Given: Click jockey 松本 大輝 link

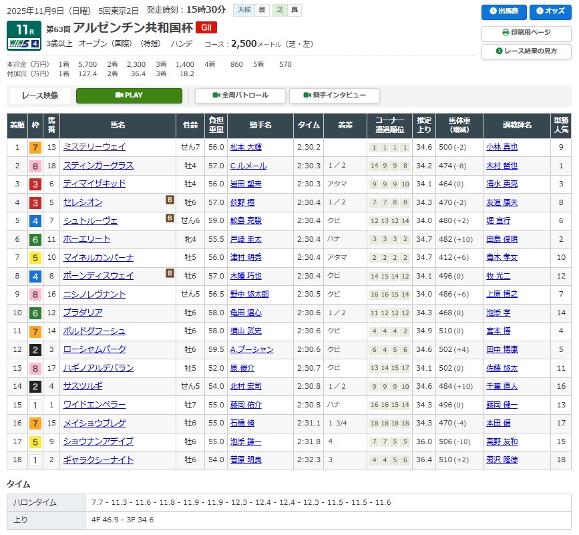Looking at the screenshot, I should pyautogui.click(x=245, y=147).
